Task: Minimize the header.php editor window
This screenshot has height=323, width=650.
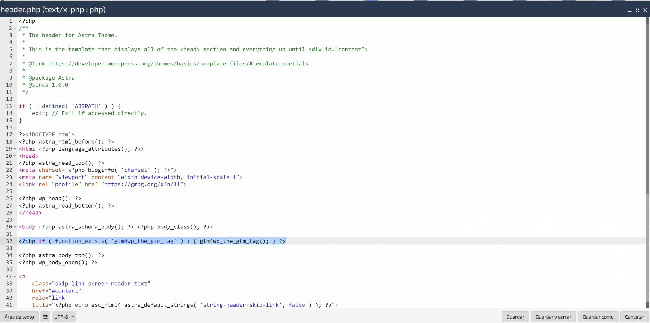Action: point(629,10)
